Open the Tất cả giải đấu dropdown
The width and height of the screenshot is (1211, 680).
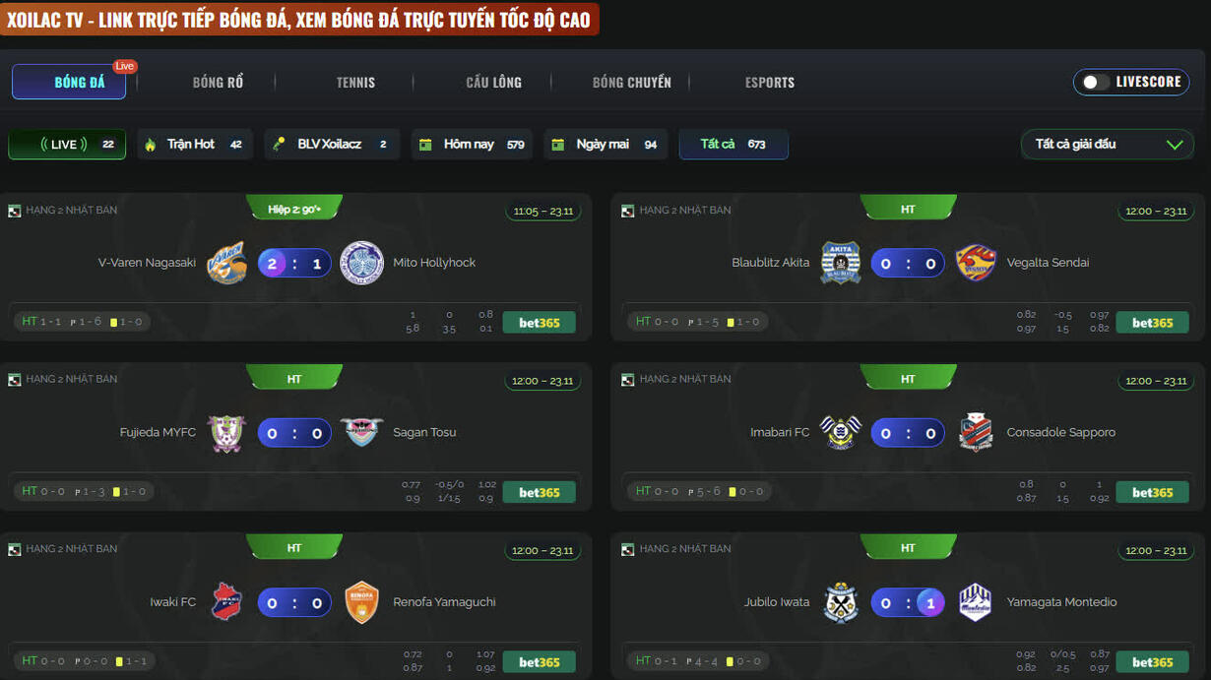(x=1108, y=144)
